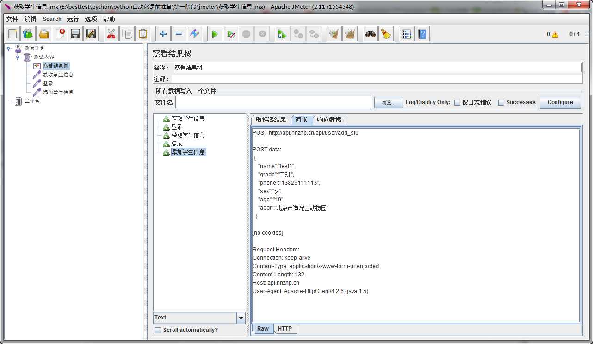
Task: Switch to the 取样器结果 tab
Action: (x=271, y=119)
